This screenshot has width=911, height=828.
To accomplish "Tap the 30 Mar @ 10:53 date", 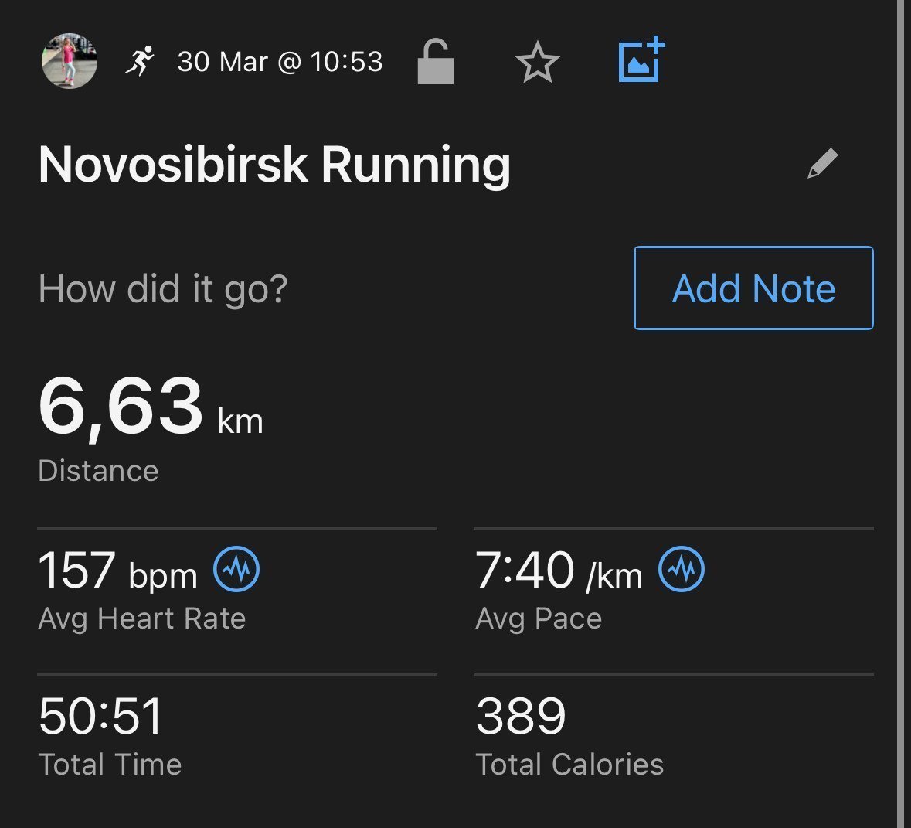I will point(280,62).
